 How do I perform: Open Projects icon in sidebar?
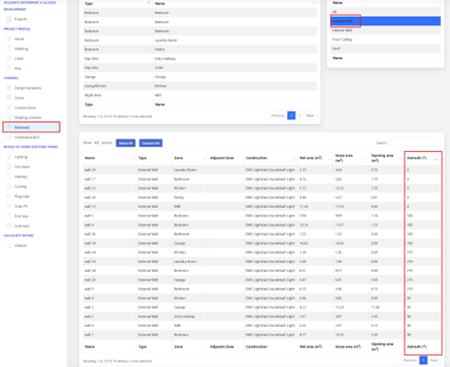point(9,19)
